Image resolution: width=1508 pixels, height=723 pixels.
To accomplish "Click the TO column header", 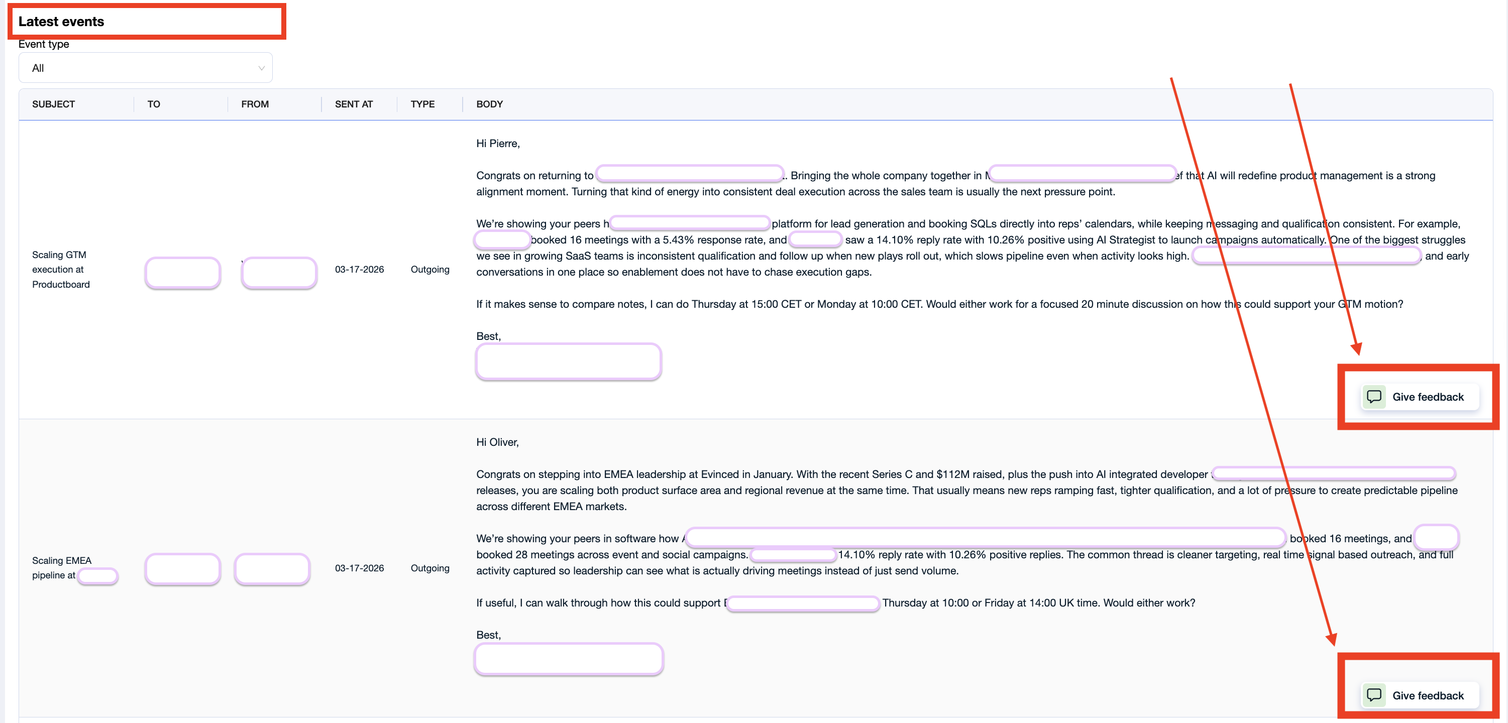I will (x=153, y=104).
